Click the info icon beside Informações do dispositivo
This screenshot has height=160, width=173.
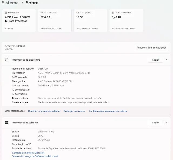click(x=7, y=60)
